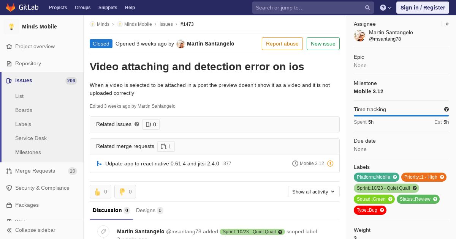The height and width of the screenshot is (239, 456).
Task: Click the New issue button
Action: [323, 44]
